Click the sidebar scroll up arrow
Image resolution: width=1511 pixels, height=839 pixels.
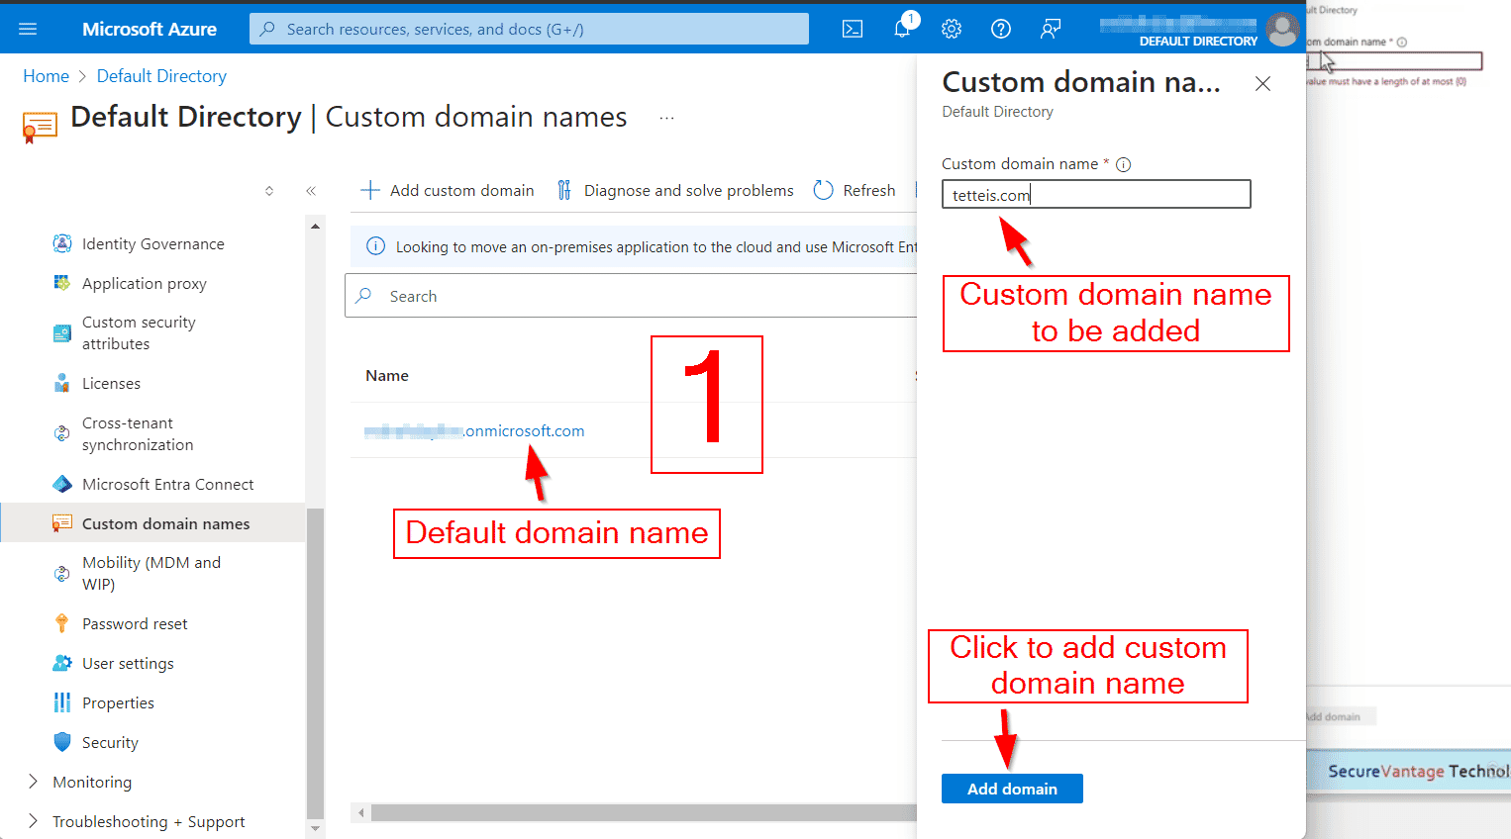pos(315,227)
